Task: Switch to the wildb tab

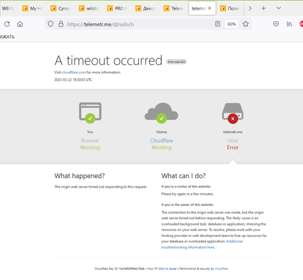Action: 90,9
